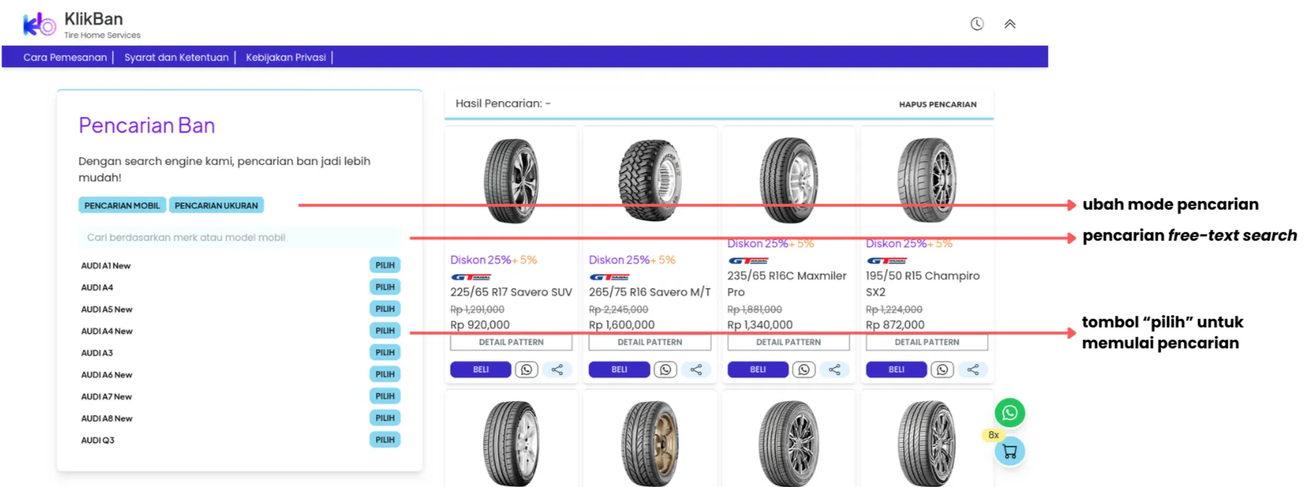Click the 225/65 R17 Savero SUV title
Viewport: 1311px width, 487px height.
pos(511,292)
